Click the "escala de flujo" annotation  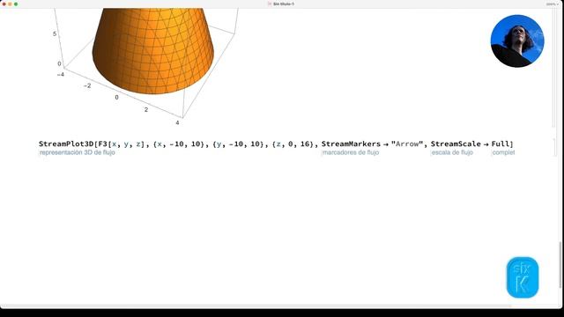click(x=452, y=152)
